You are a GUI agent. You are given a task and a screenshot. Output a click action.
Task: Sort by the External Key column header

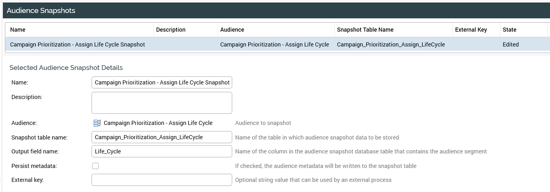pyautogui.click(x=471, y=30)
